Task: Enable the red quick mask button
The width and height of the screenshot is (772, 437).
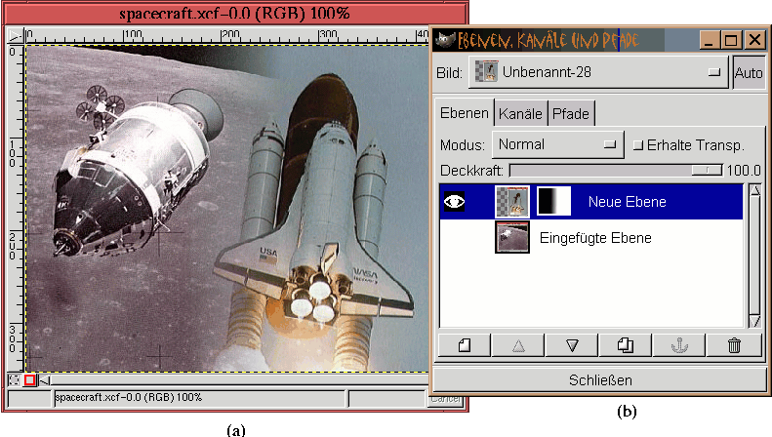Action: pyautogui.click(x=29, y=379)
